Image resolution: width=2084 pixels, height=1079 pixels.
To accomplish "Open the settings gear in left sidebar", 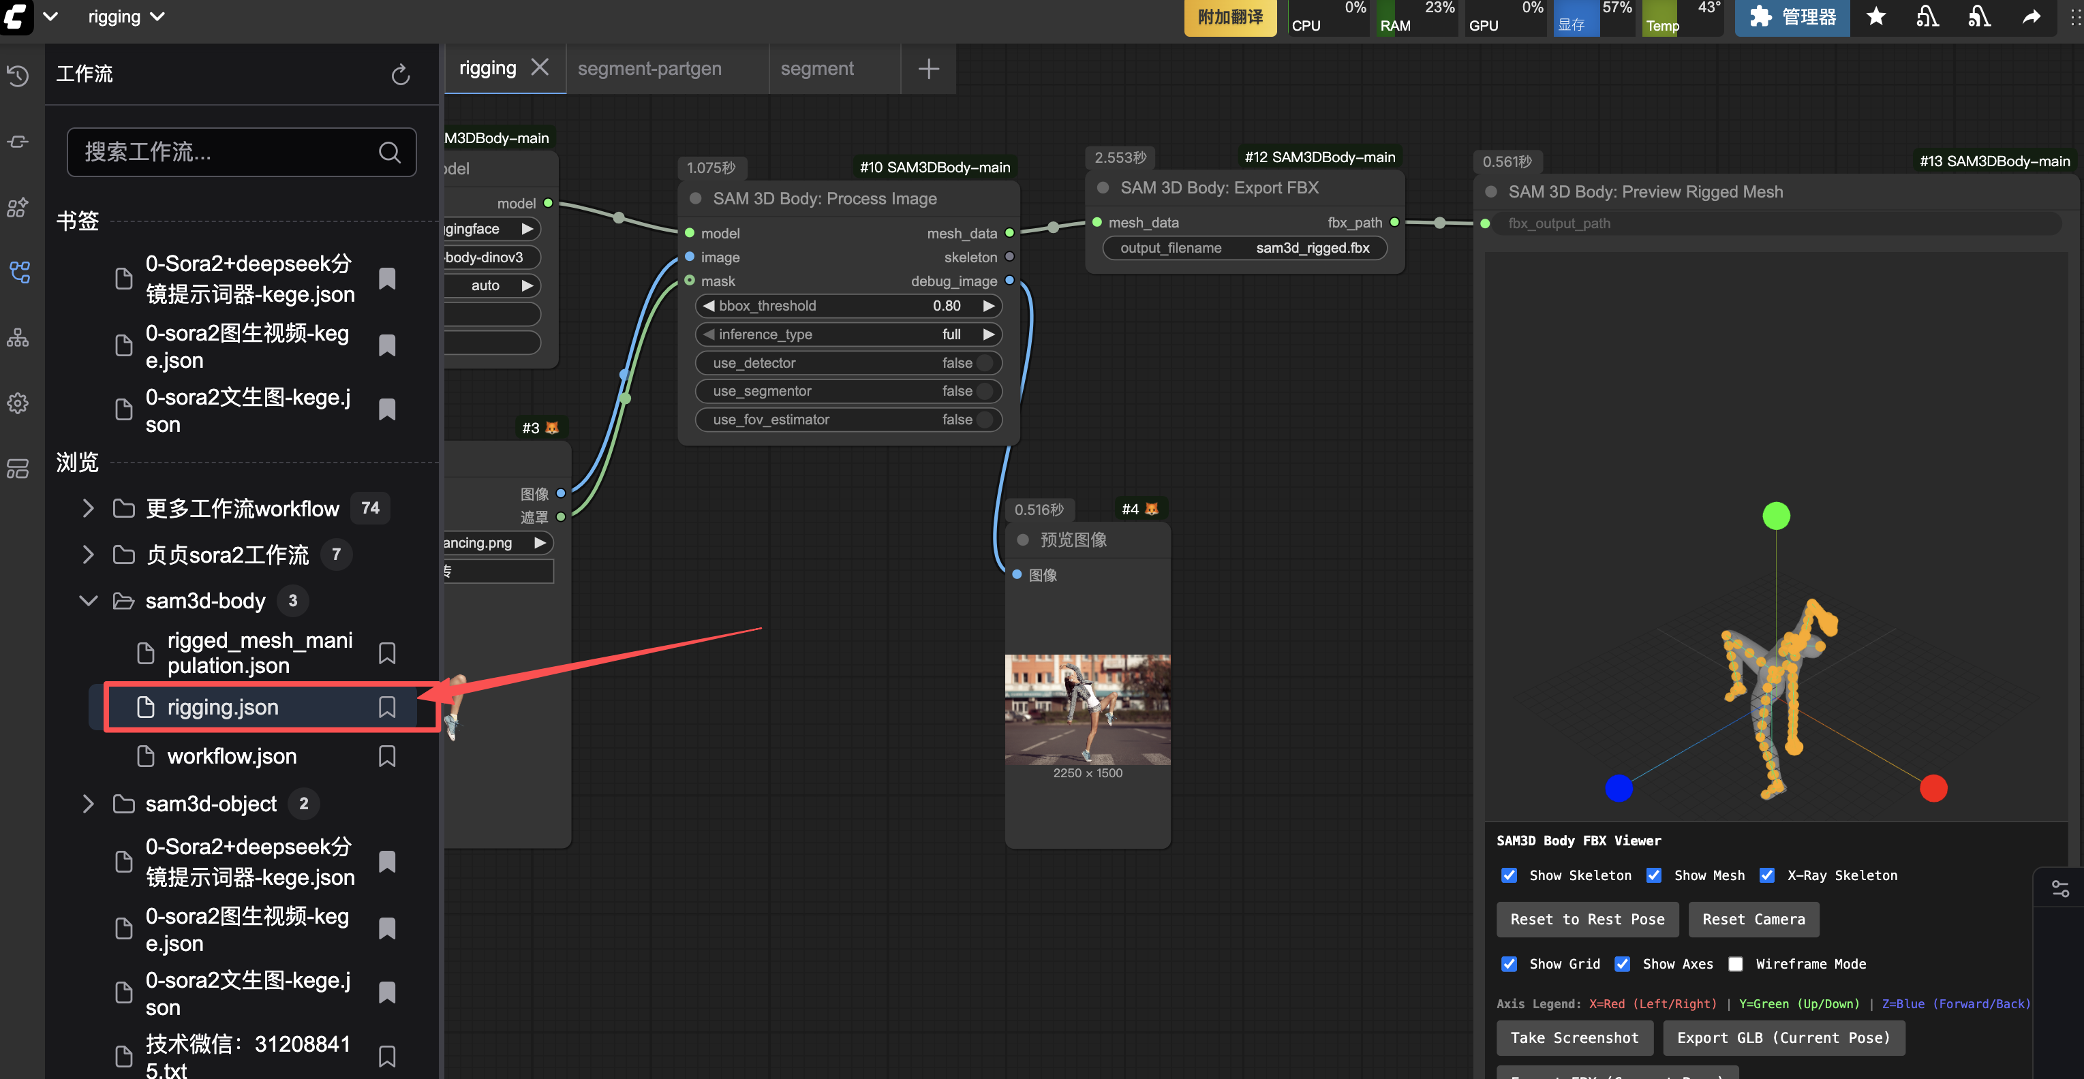I will pyautogui.click(x=18, y=403).
